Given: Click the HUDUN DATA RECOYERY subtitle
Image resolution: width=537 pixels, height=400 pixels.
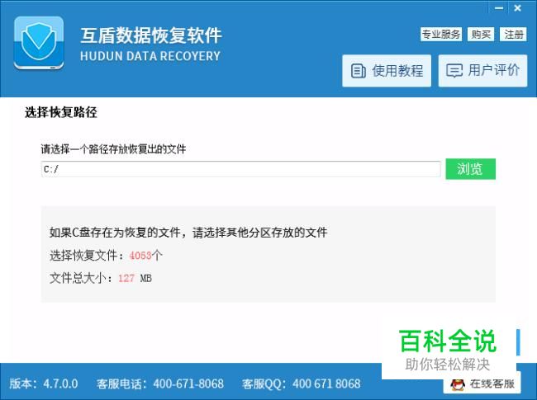Looking at the screenshot, I should (x=150, y=56).
